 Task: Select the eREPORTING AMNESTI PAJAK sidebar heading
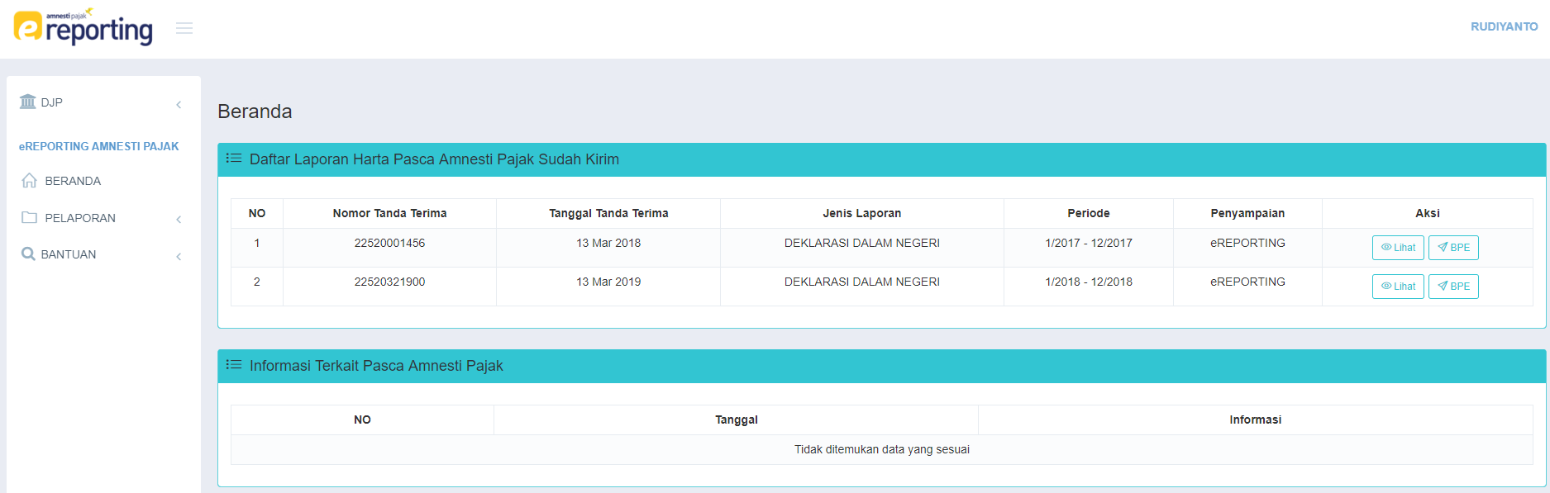click(98, 146)
